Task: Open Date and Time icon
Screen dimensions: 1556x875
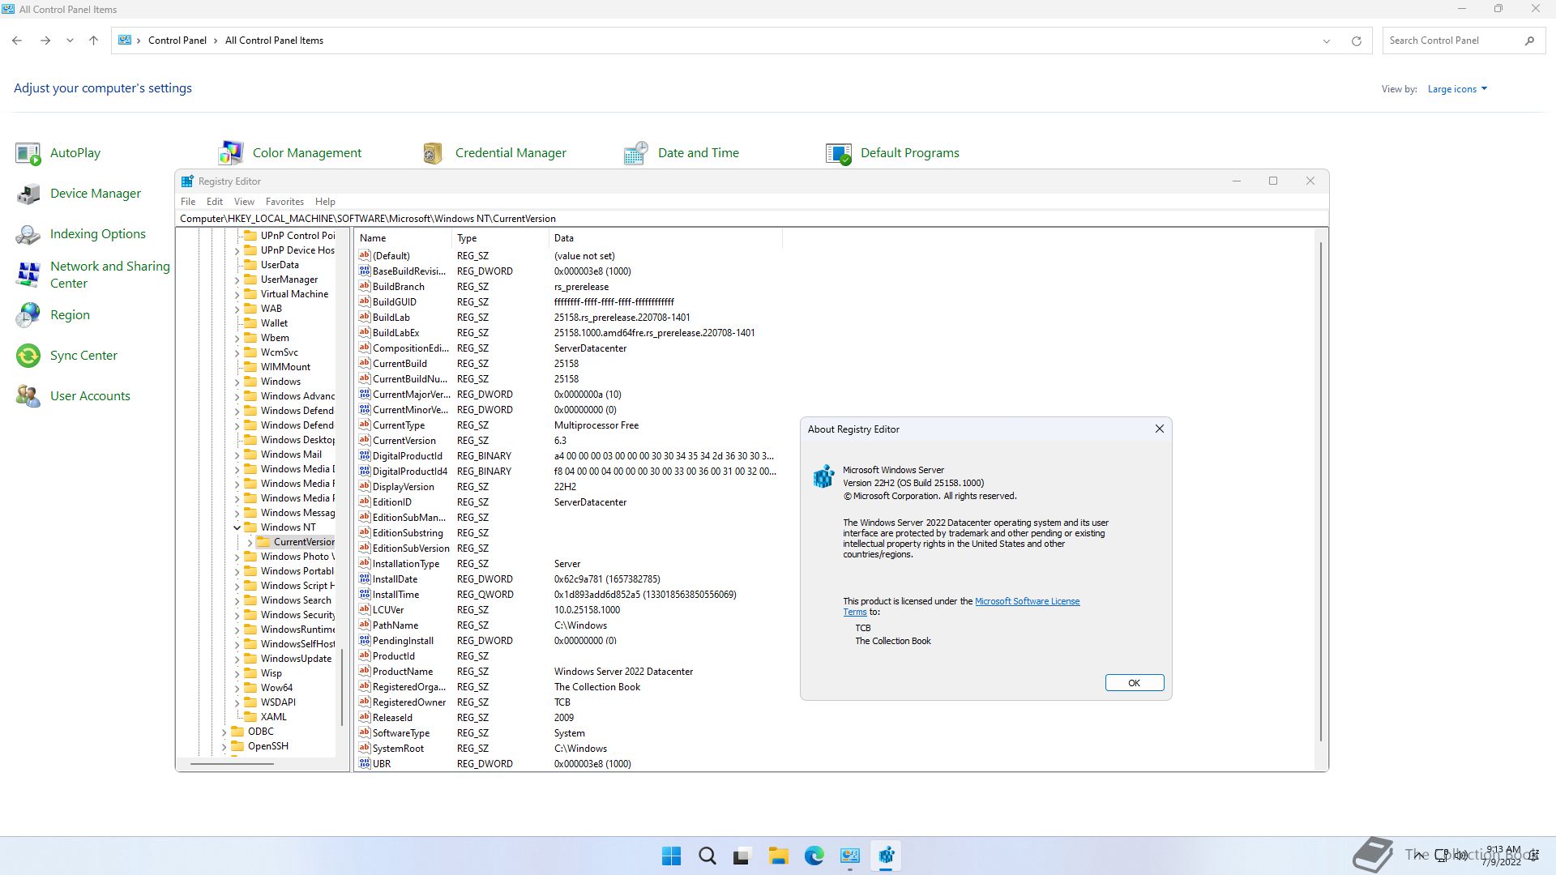Action: point(636,153)
